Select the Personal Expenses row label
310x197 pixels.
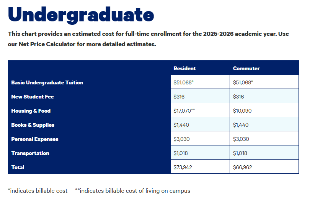(35, 139)
